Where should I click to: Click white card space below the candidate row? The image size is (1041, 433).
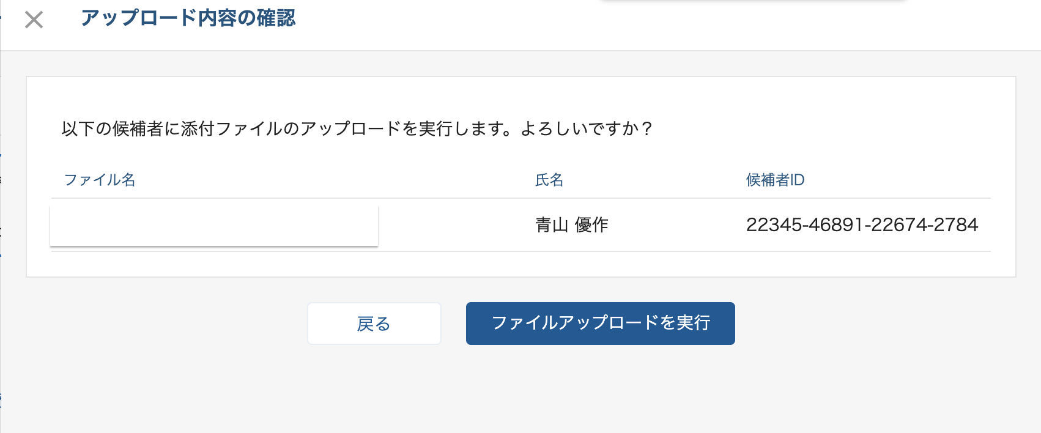(520, 264)
